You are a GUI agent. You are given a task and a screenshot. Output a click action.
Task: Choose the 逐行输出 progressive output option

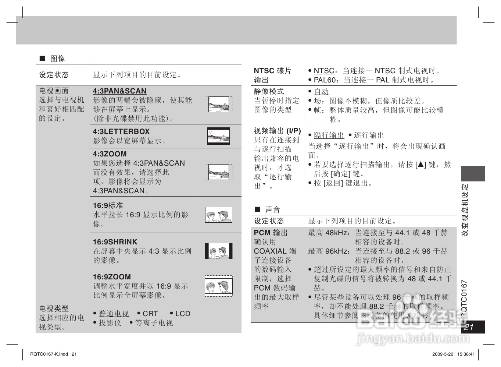(x=369, y=135)
